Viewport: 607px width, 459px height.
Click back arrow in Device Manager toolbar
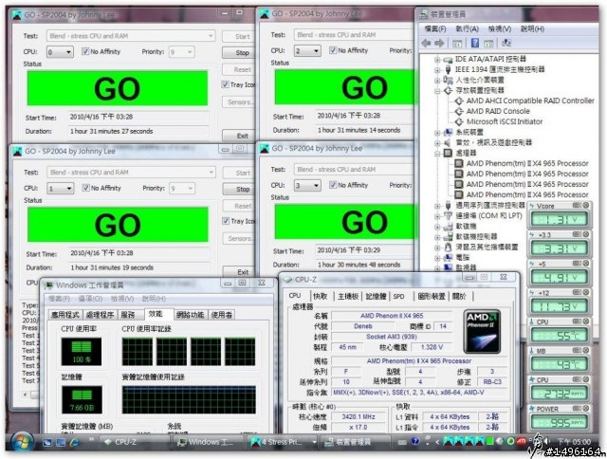point(427,43)
